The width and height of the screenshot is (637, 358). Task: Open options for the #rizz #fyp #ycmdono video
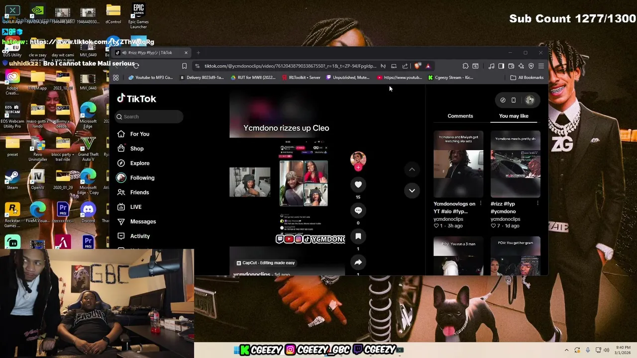click(537, 203)
